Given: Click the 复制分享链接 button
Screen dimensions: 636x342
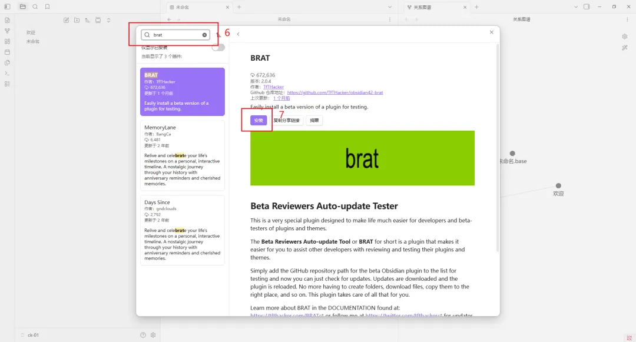Looking at the screenshot, I should (286, 120).
